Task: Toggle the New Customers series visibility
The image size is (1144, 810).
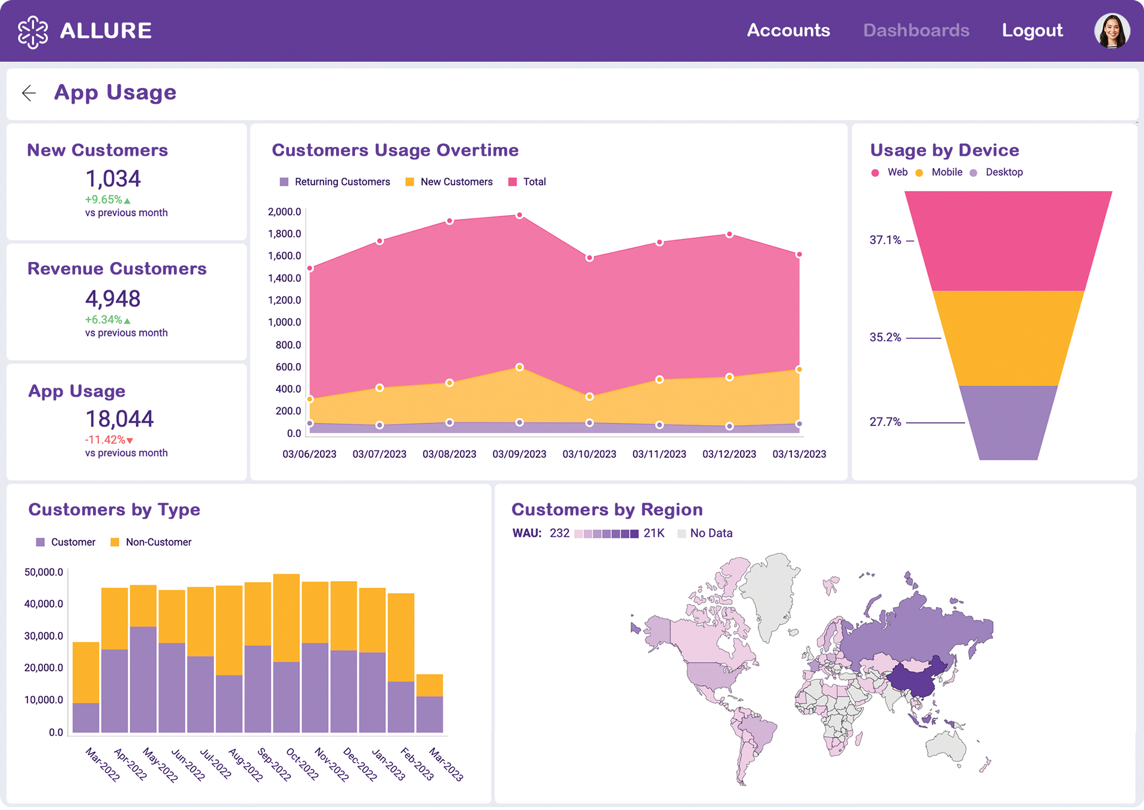Action: pos(409,182)
